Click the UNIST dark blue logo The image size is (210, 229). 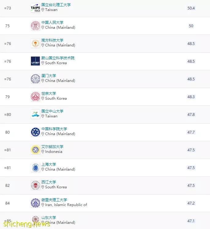click(x=36, y=61)
